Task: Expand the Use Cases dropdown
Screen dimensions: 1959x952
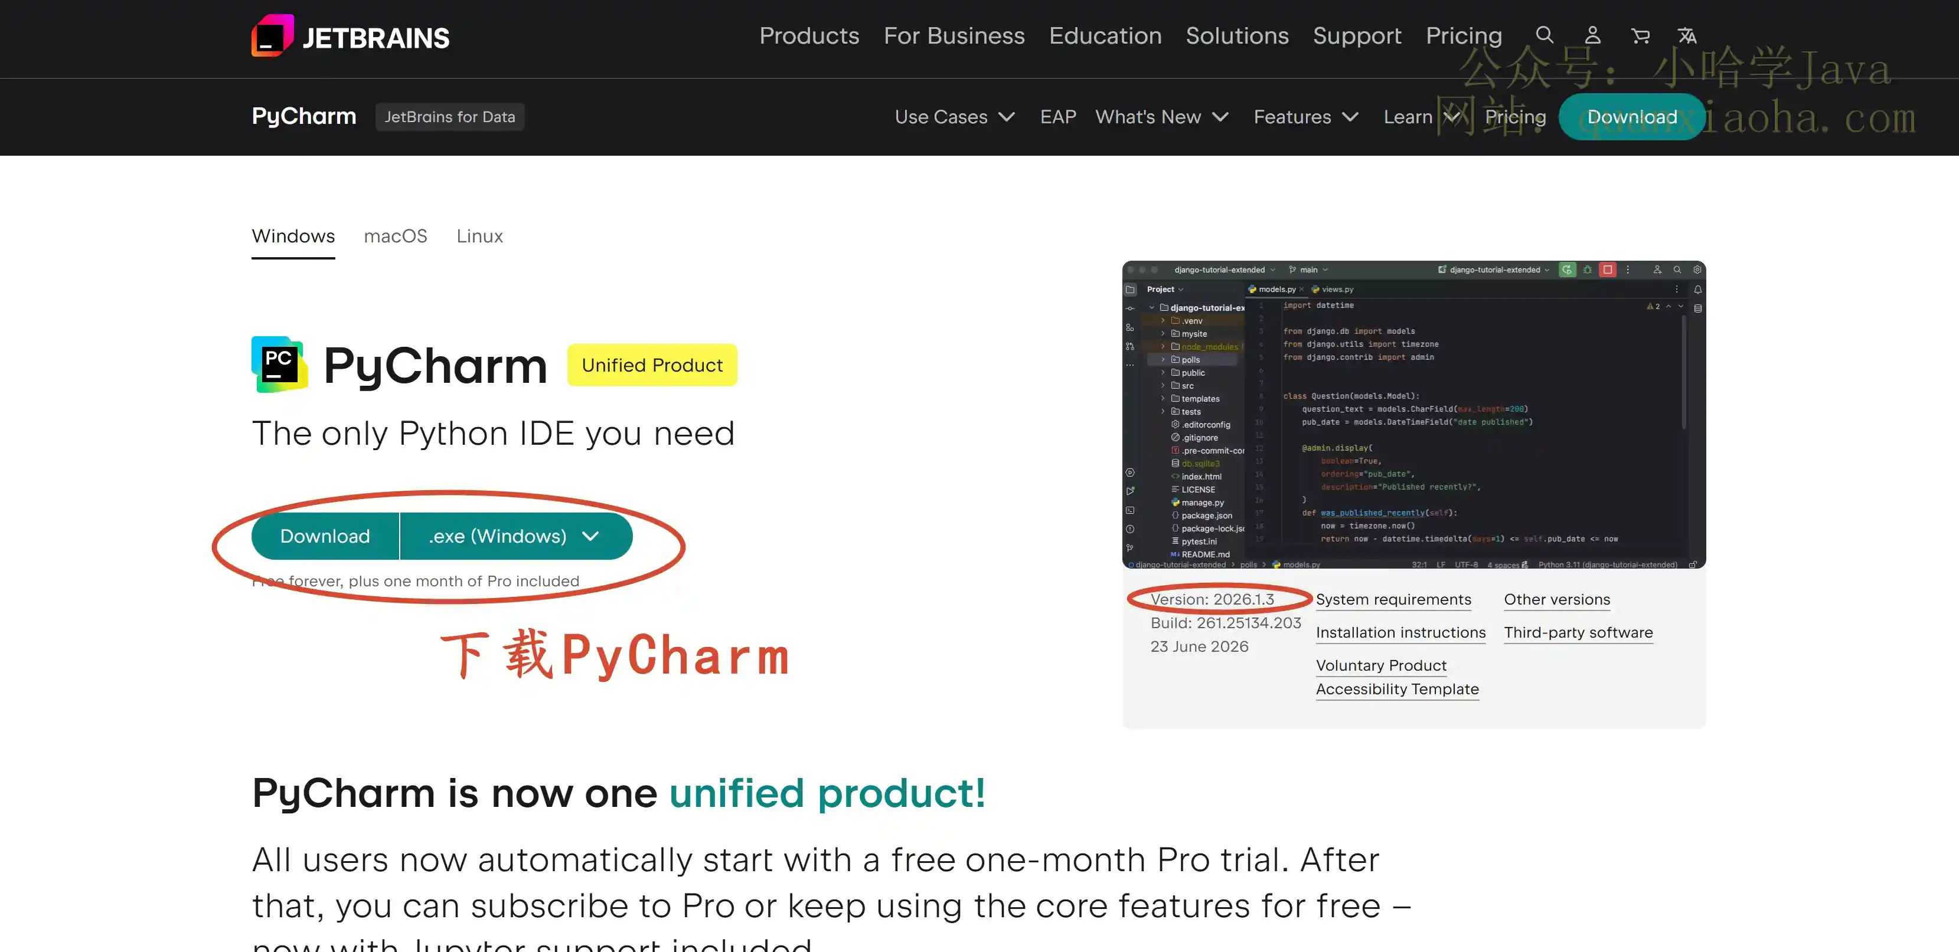Action: (954, 117)
